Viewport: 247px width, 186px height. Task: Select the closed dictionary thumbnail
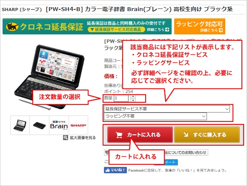pyautogui.click(x=39, y=125)
